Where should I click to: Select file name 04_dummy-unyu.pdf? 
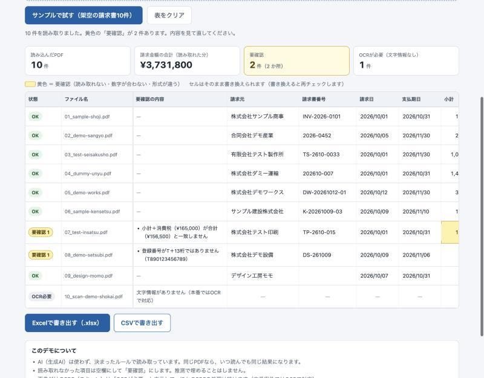(x=88, y=174)
